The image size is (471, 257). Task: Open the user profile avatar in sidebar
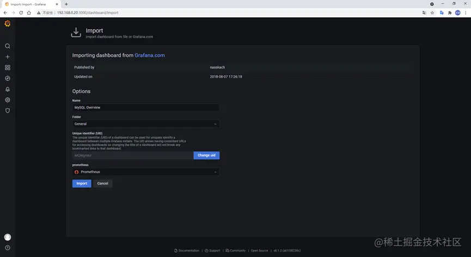(8, 237)
